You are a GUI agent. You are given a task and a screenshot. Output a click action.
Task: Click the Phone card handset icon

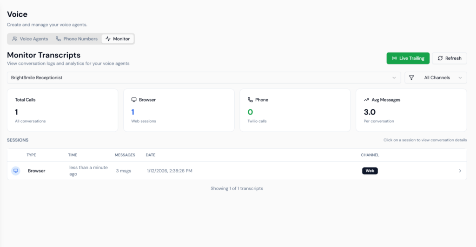coord(250,100)
